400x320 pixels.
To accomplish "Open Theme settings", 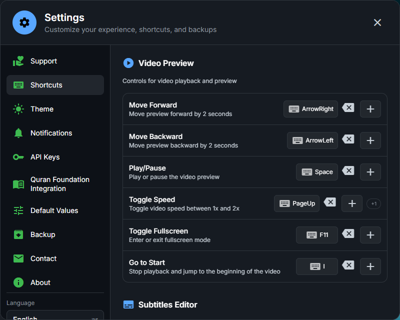I will 55,109.
